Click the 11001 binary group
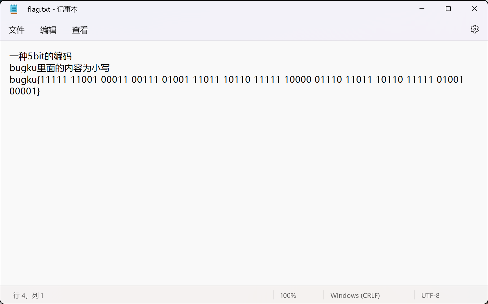The height and width of the screenshot is (304, 488). tap(84, 79)
